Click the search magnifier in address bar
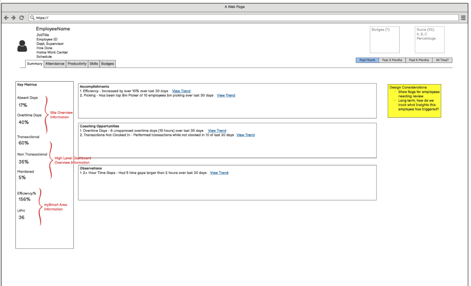Screen dimensions: 471x286 click(x=32, y=18)
